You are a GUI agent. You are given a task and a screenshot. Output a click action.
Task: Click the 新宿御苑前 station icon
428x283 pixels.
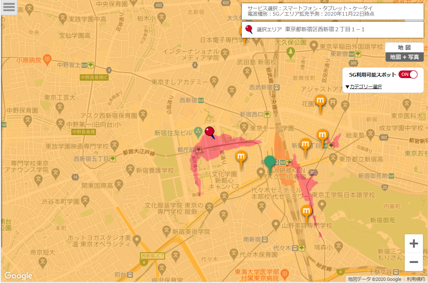tap(391, 176)
